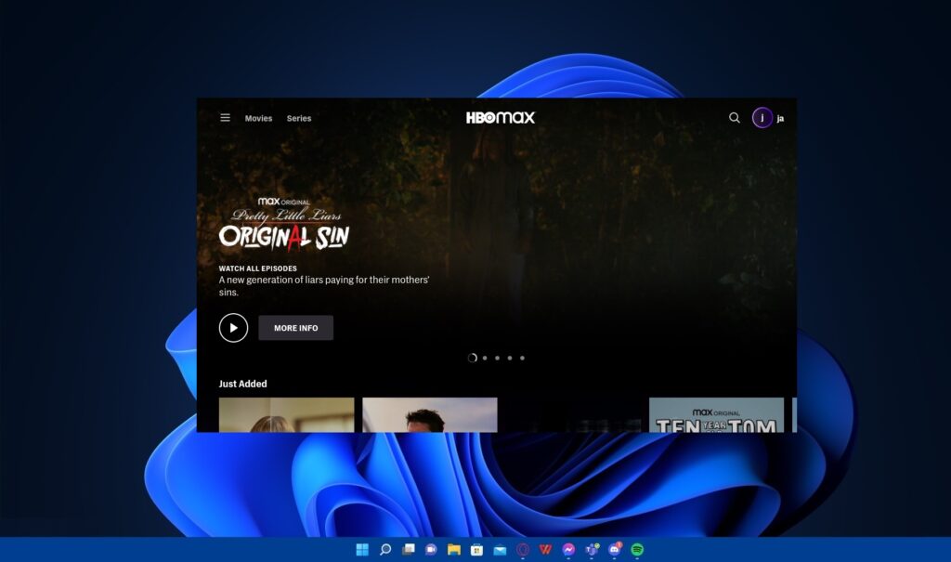
Task: Open Messenger from the taskbar
Action: click(x=568, y=550)
